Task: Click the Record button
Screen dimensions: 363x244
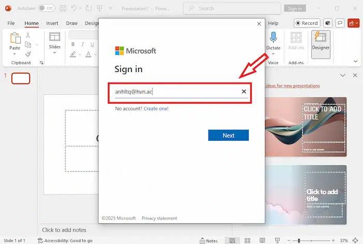Action: [x=307, y=23]
